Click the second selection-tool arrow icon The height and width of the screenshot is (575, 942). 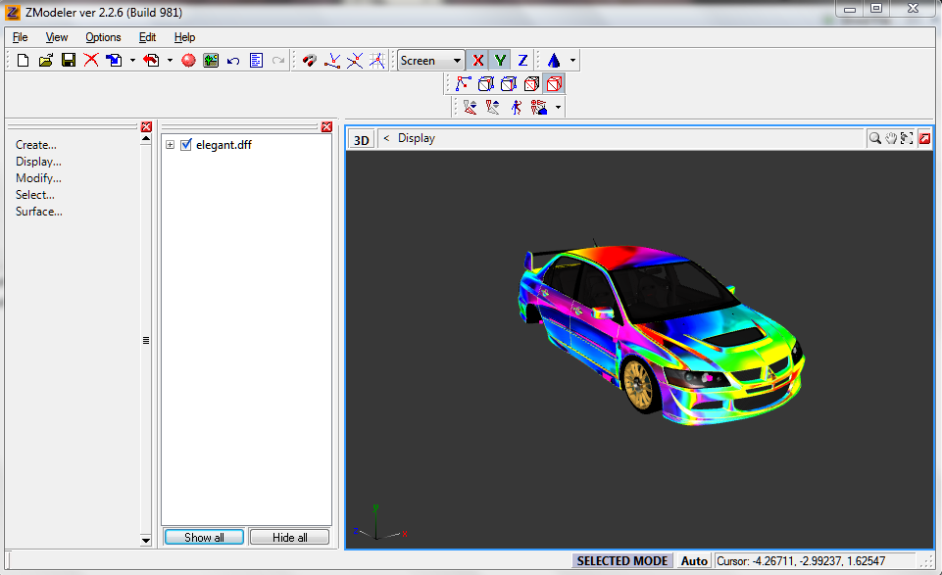coord(493,108)
